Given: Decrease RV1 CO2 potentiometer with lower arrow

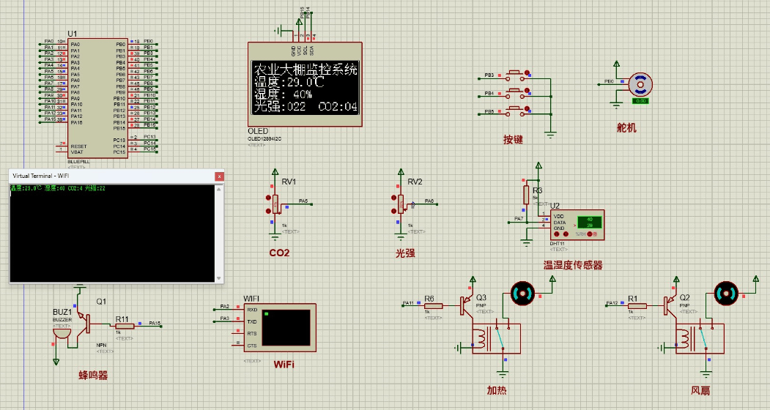Looking at the screenshot, I should pyautogui.click(x=268, y=212).
